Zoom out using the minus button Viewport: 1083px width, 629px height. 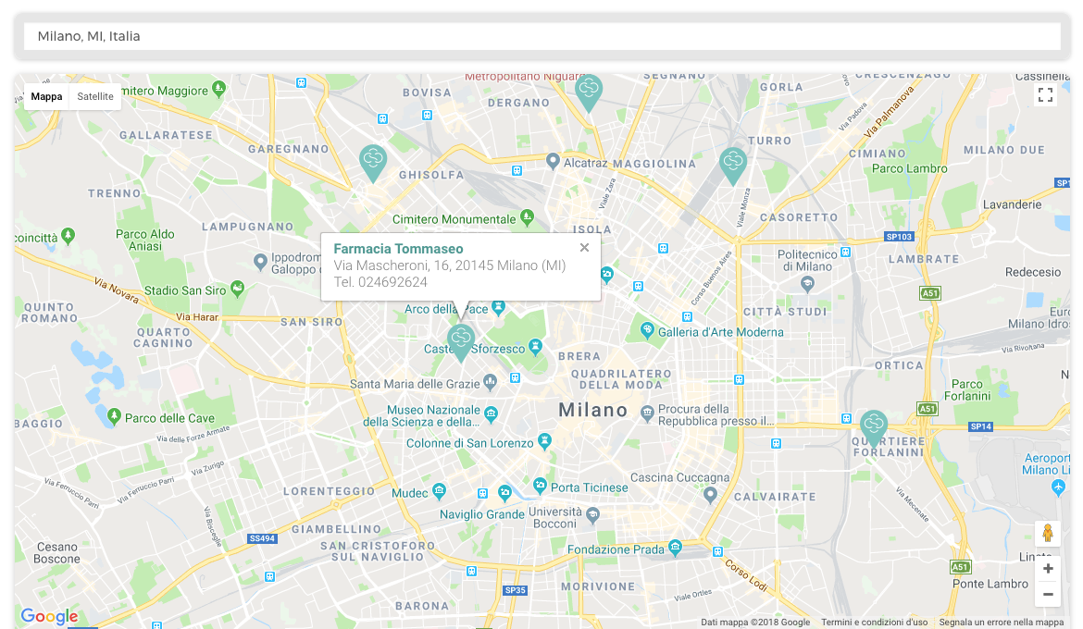point(1047,594)
